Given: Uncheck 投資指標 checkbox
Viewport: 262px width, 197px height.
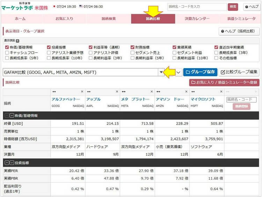Looking at the screenshot, I should (x=49, y=47).
